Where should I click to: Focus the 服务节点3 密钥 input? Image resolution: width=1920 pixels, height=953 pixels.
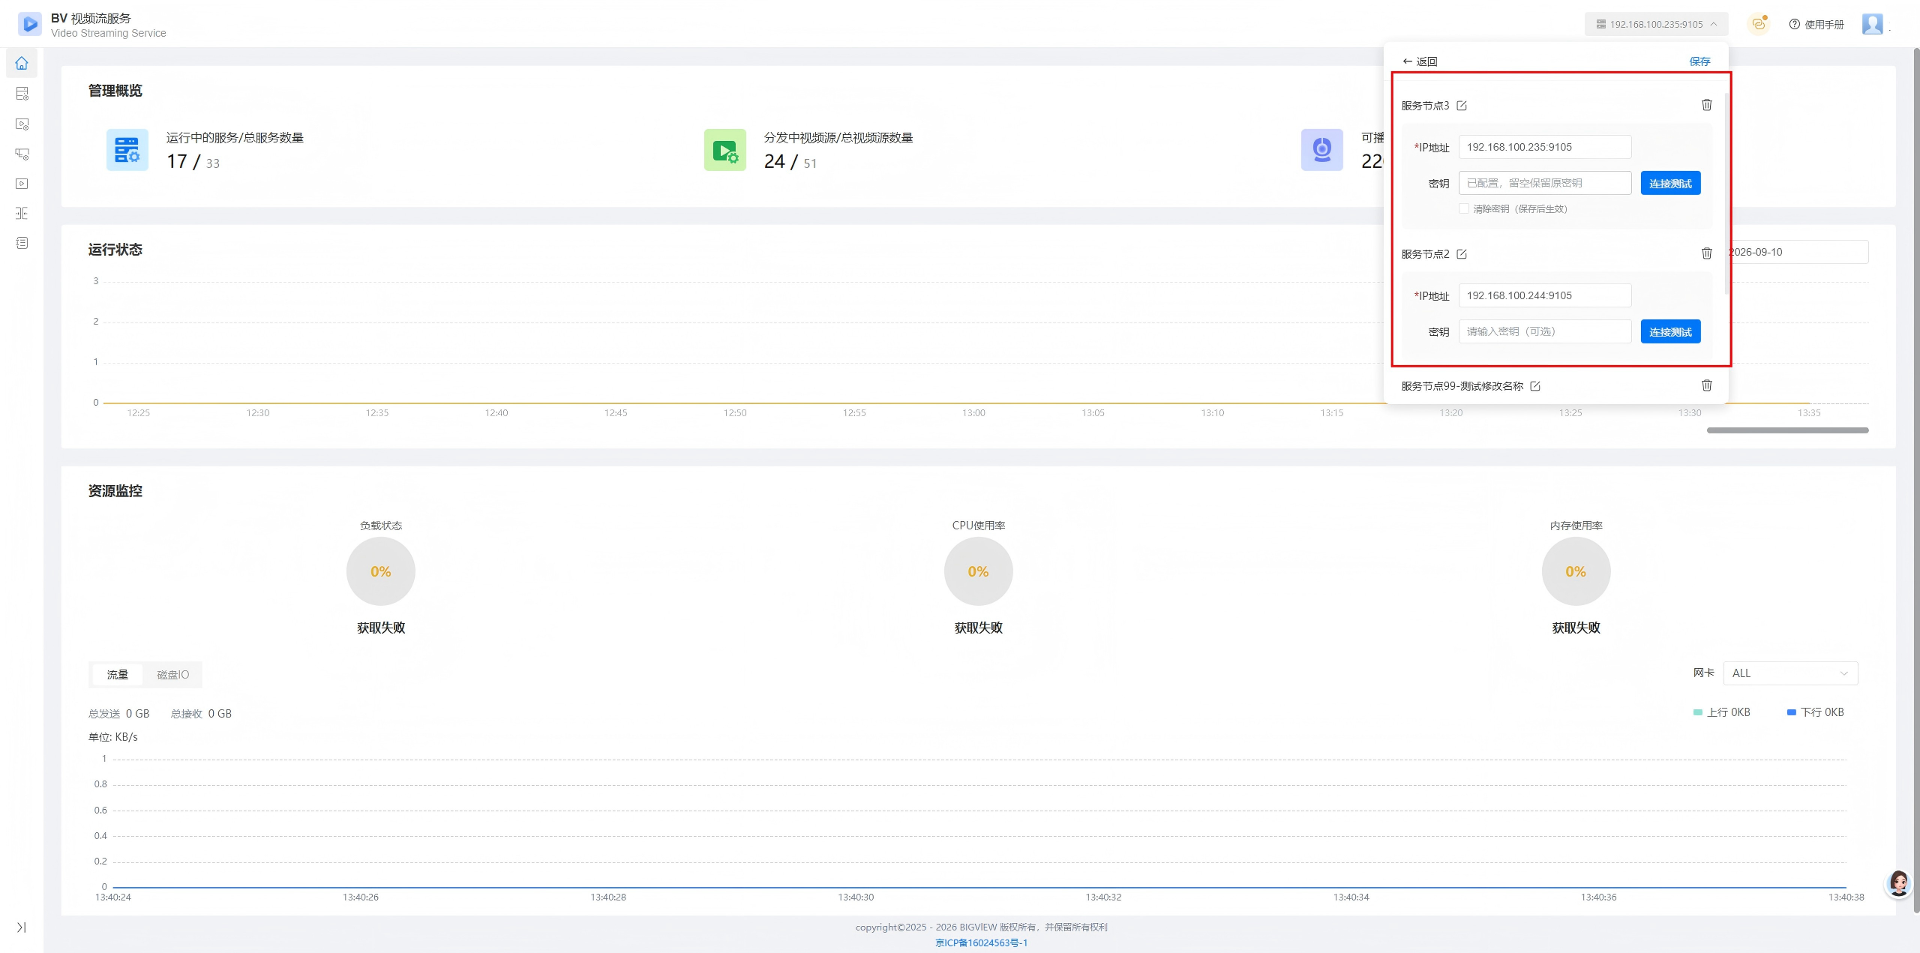1544,183
